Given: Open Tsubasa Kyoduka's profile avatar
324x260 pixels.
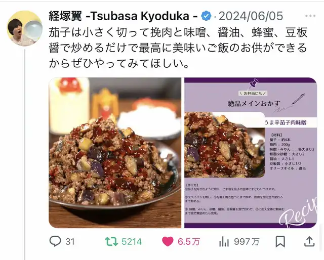Looking at the screenshot, I should 25,28.
